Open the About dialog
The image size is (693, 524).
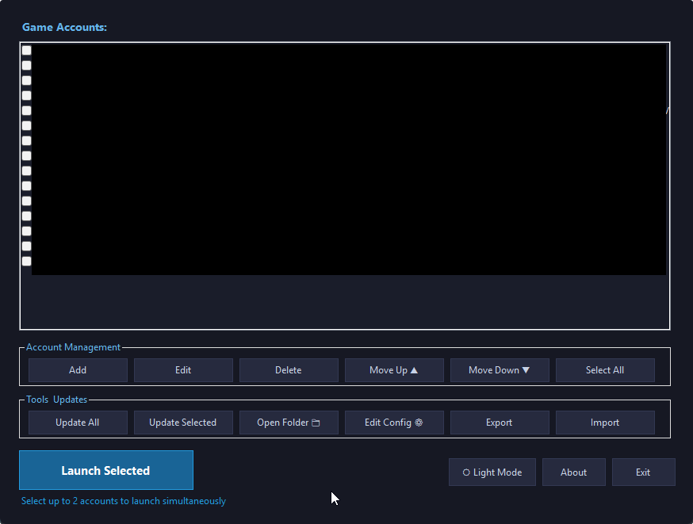tap(574, 472)
